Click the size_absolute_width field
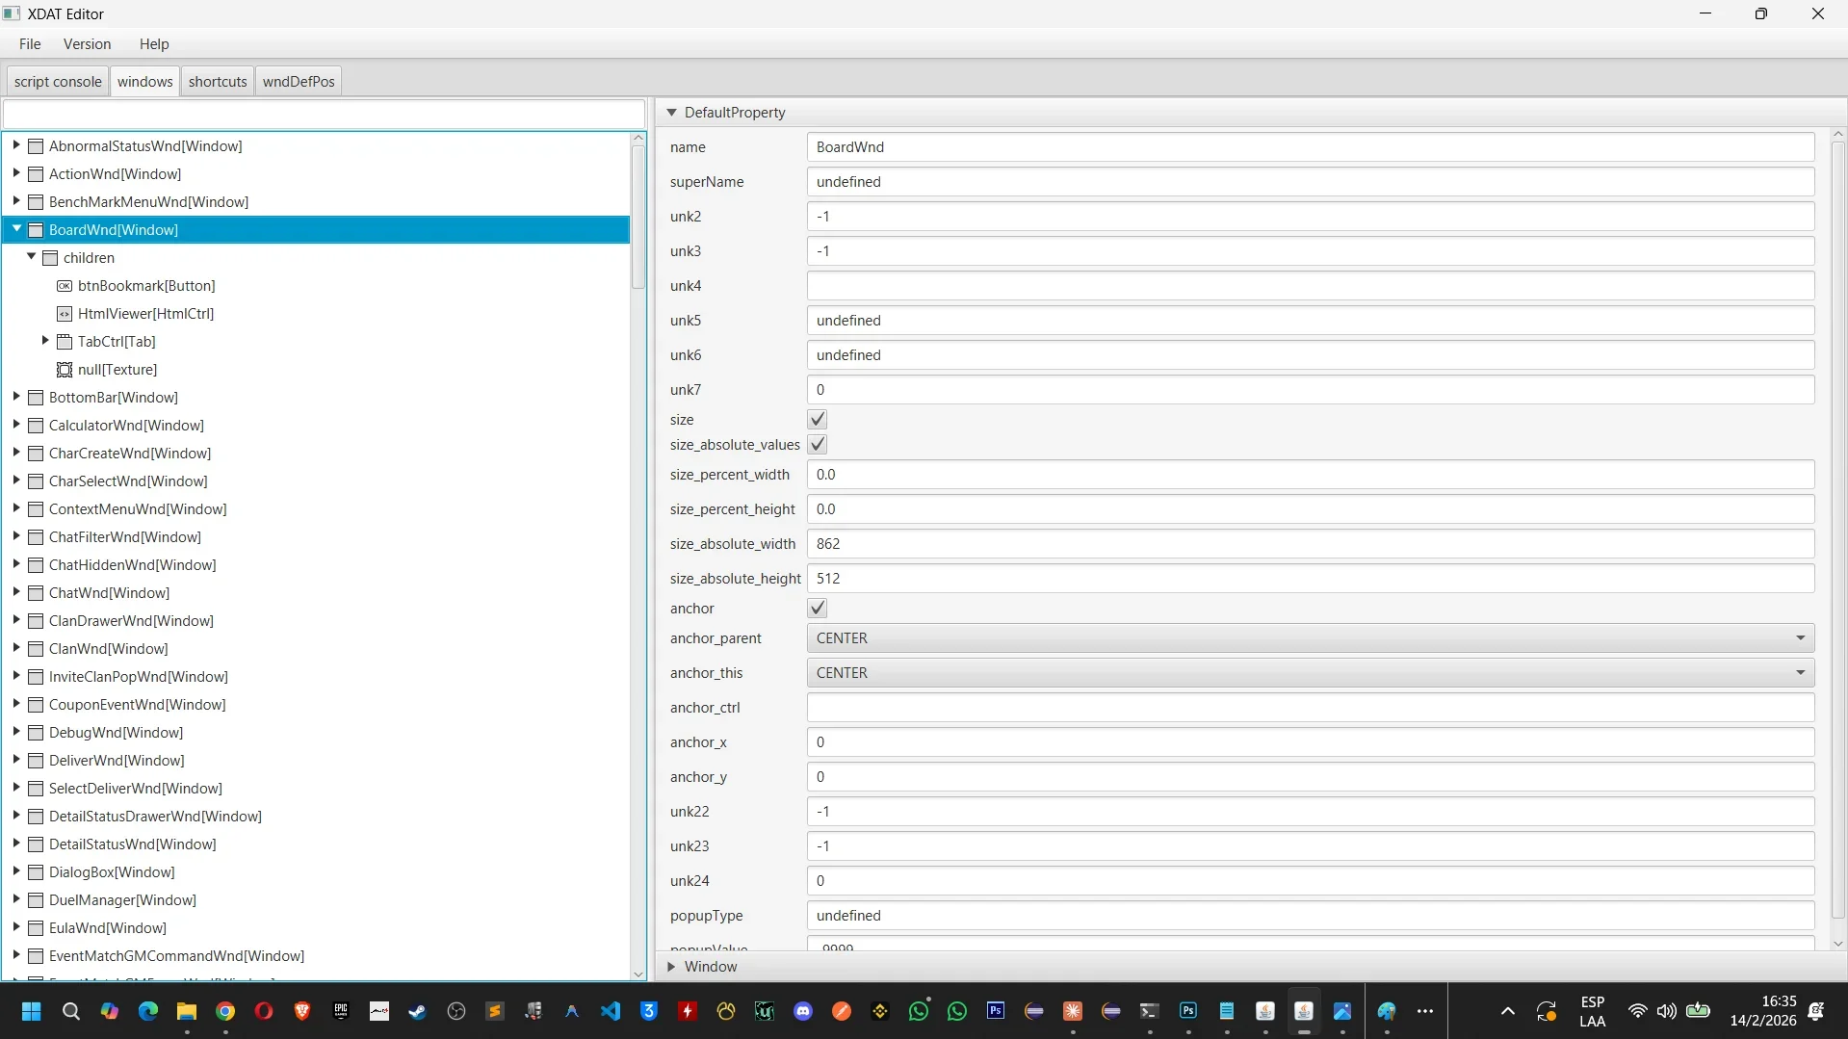 [1311, 544]
